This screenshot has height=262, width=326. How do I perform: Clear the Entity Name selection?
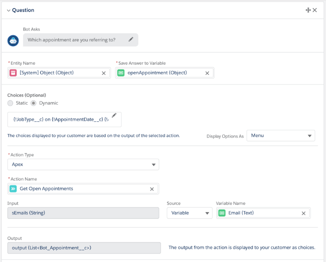tap(104, 73)
